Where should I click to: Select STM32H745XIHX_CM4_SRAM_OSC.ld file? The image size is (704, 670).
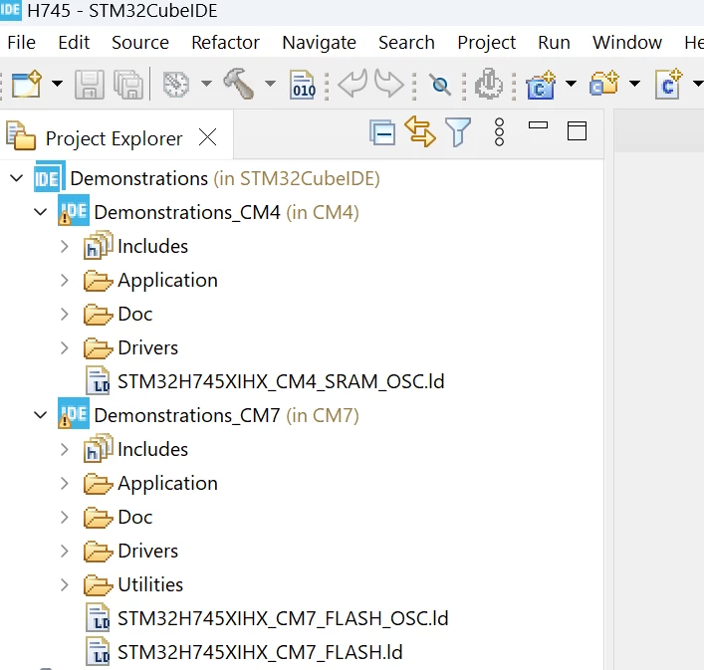(x=281, y=382)
